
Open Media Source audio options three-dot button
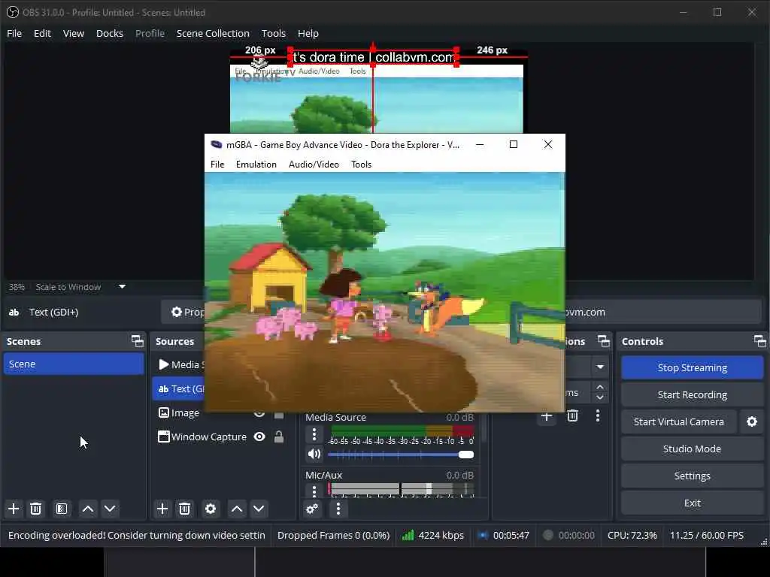[x=314, y=434]
